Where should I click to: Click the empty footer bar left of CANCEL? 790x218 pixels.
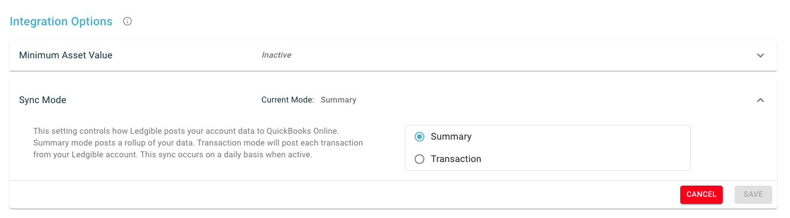point(342,194)
